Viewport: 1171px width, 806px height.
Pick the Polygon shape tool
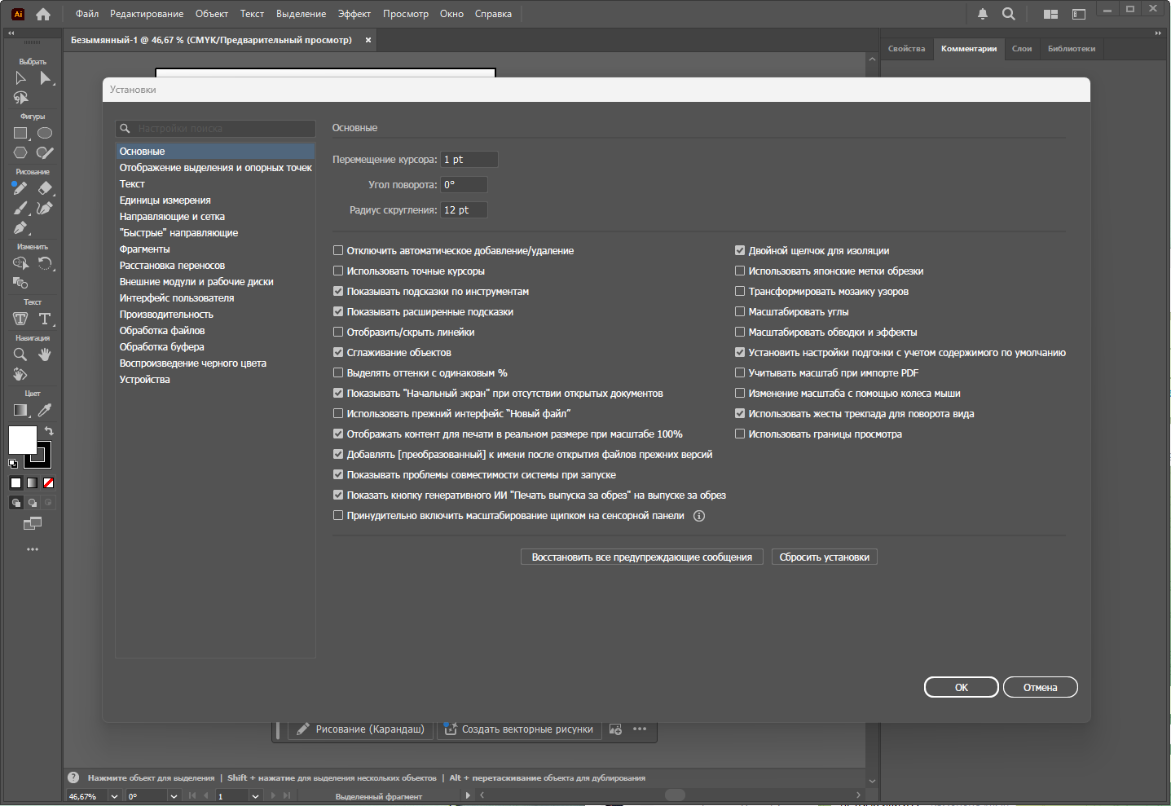click(20, 152)
